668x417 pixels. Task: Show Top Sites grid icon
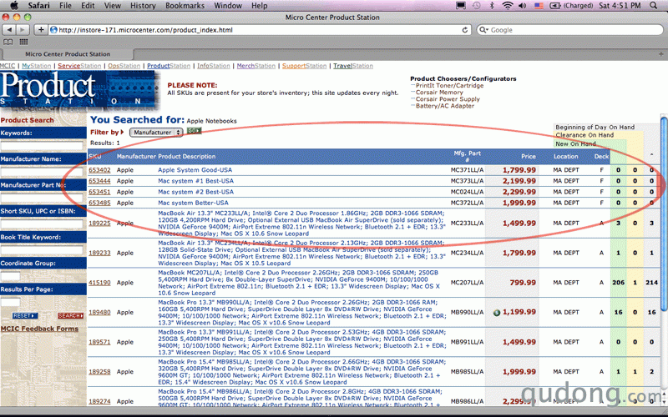(x=23, y=43)
